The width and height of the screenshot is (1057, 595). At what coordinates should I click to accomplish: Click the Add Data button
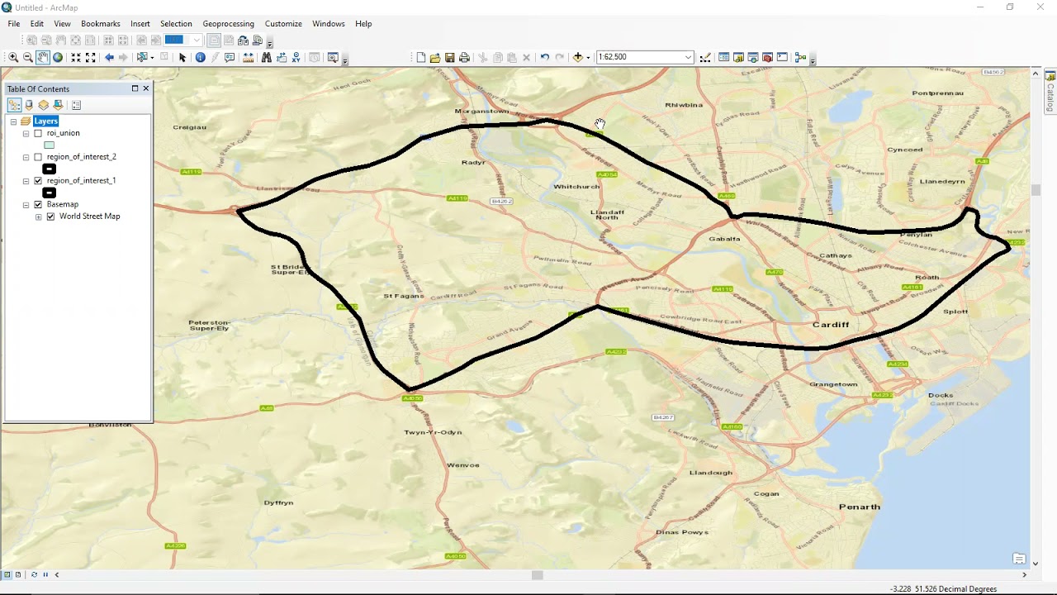point(578,57)
